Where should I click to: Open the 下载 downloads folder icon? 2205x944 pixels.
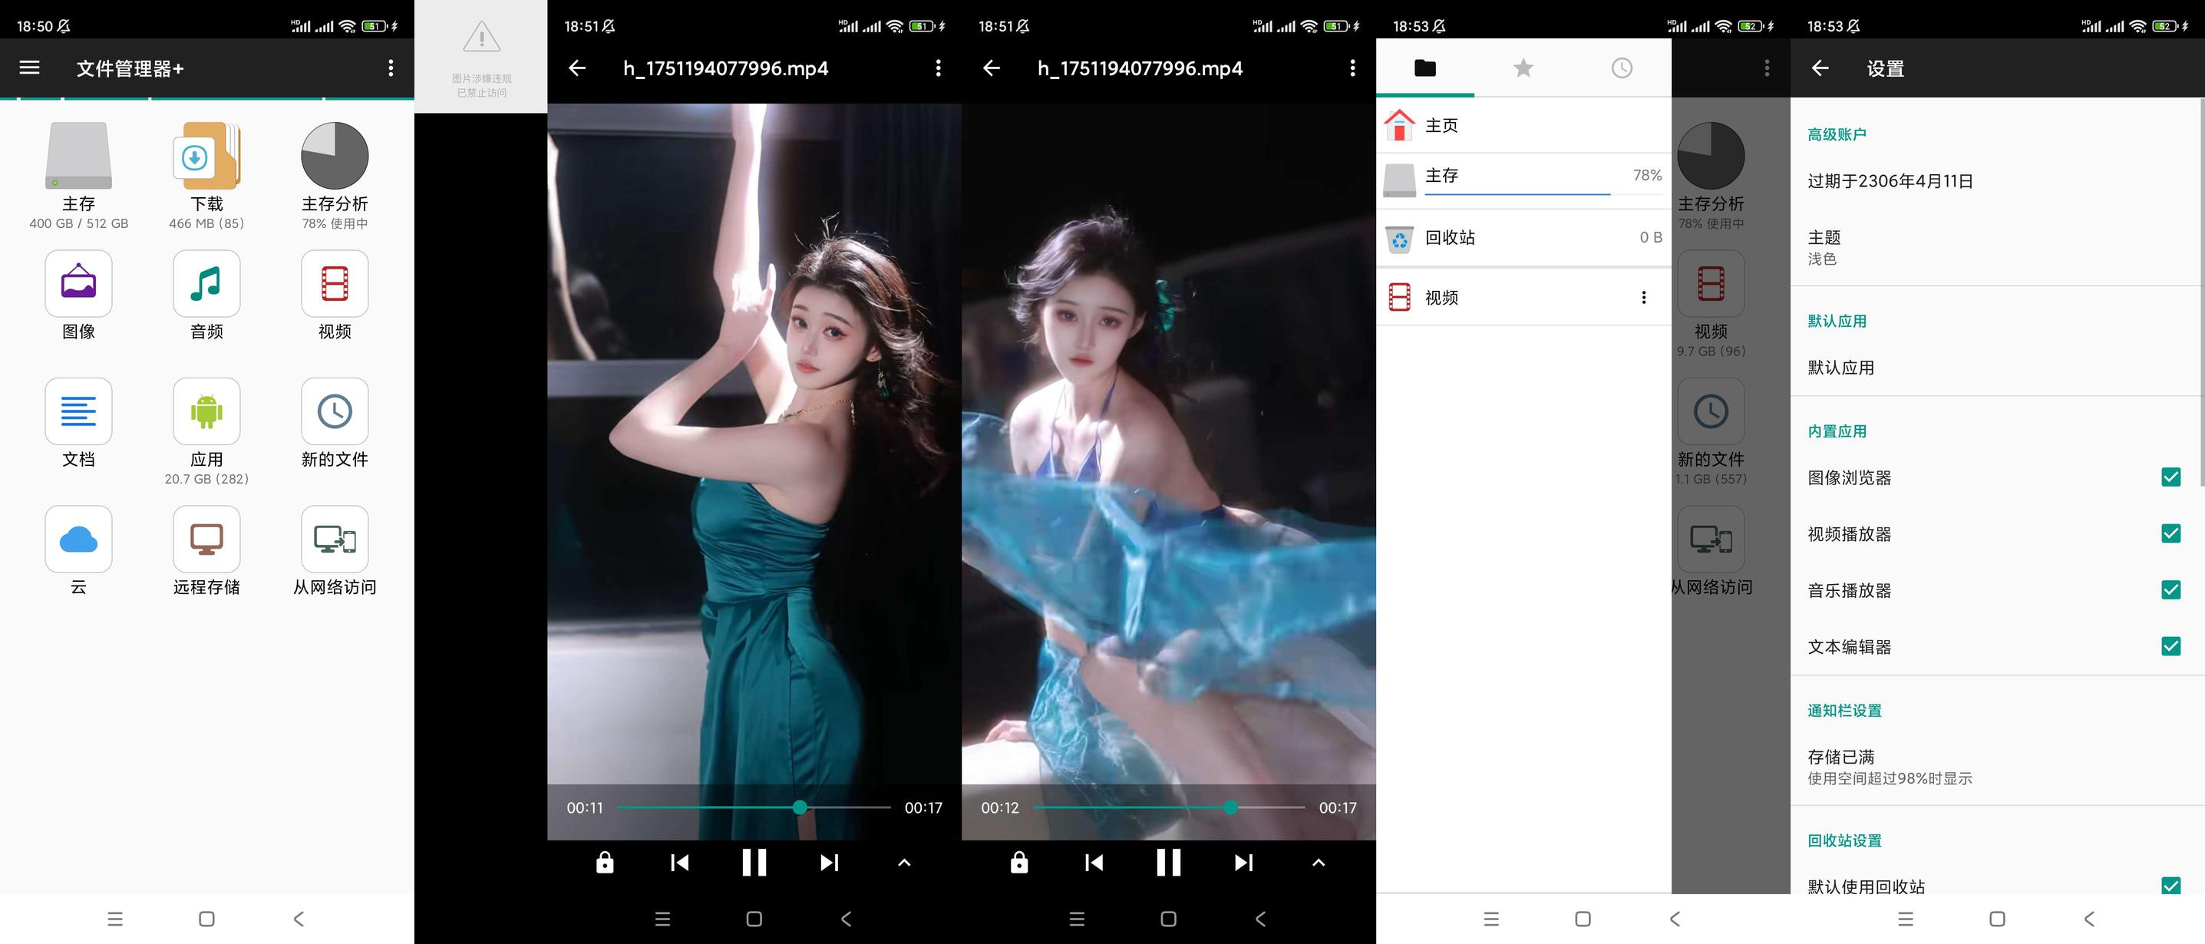point(206,157)
